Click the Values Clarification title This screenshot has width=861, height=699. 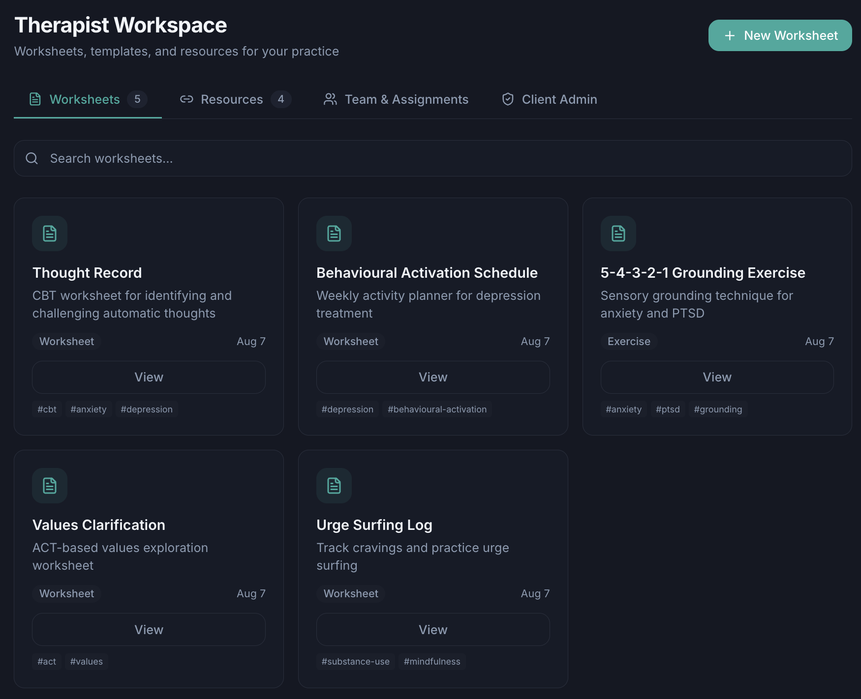(x=99, y=525)
